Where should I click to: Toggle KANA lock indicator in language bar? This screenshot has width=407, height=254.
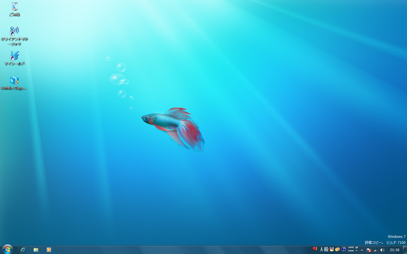click(351, 251)
